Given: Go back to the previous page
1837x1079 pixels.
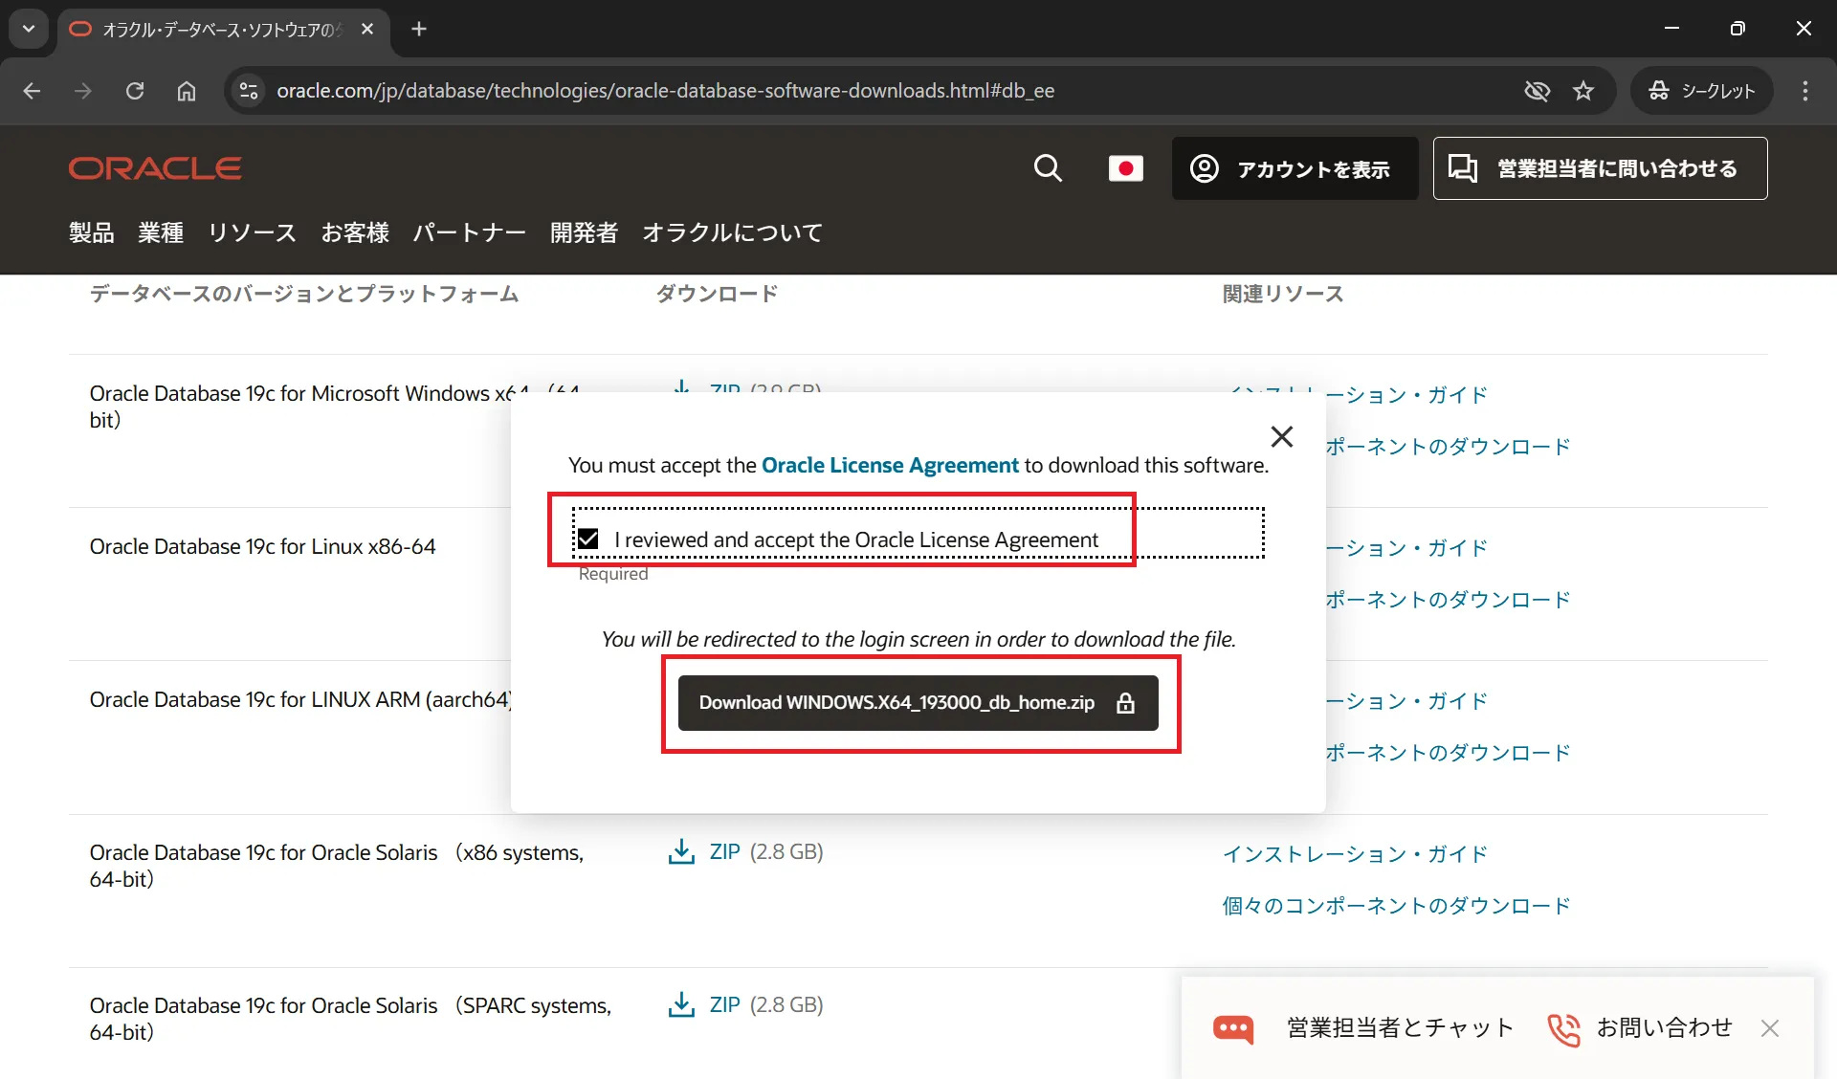Looking at the screenshot, I should click(32, 91).
